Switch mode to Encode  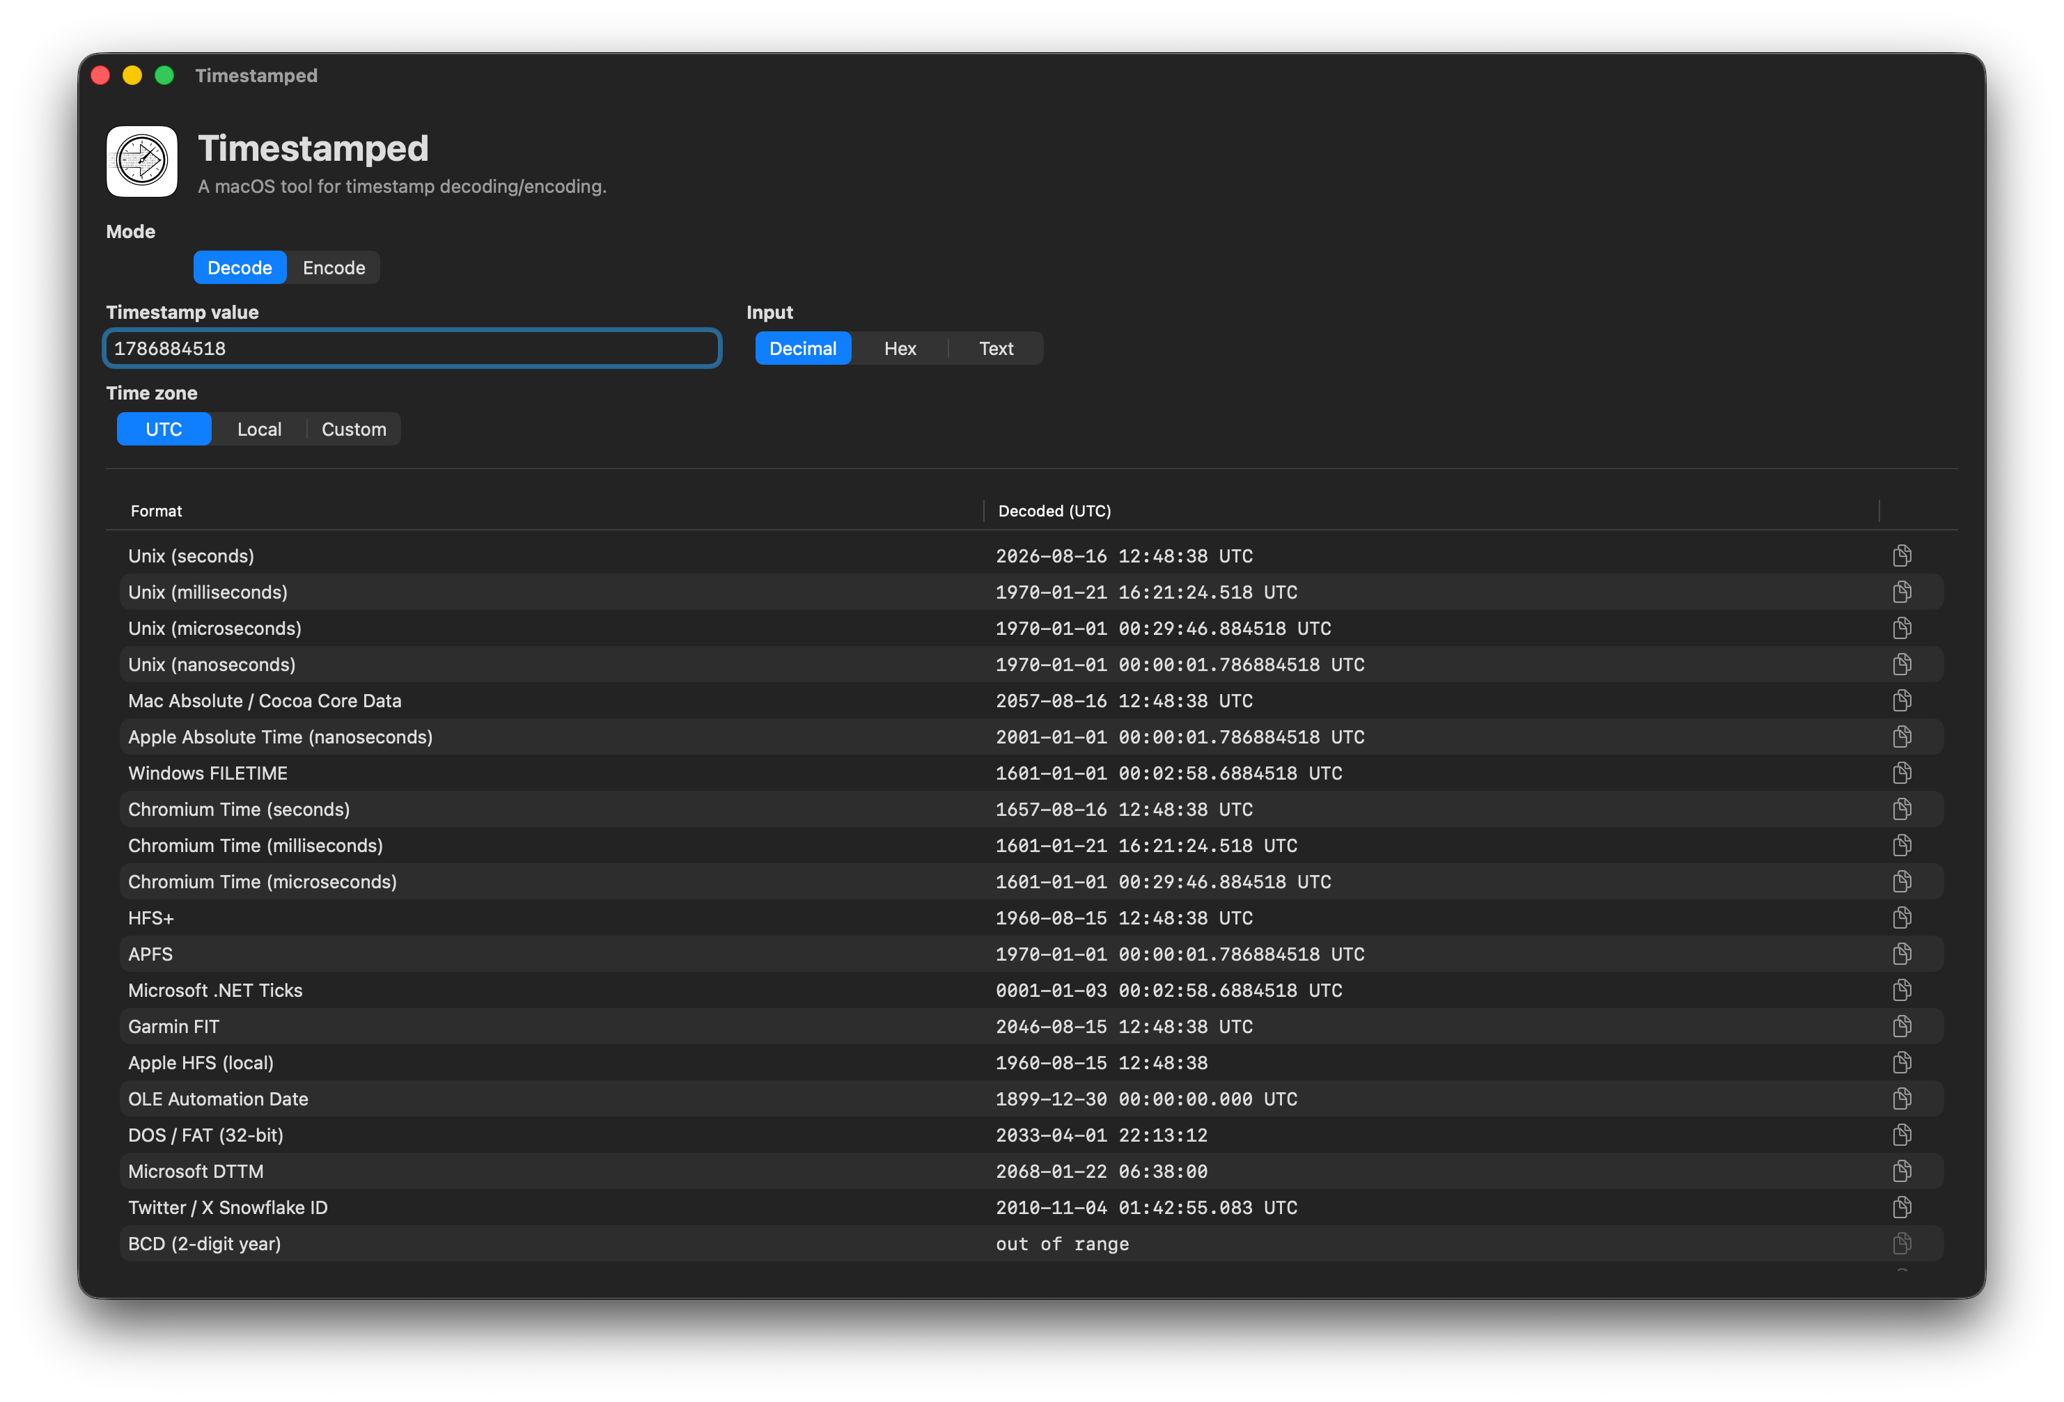point(334,268)
